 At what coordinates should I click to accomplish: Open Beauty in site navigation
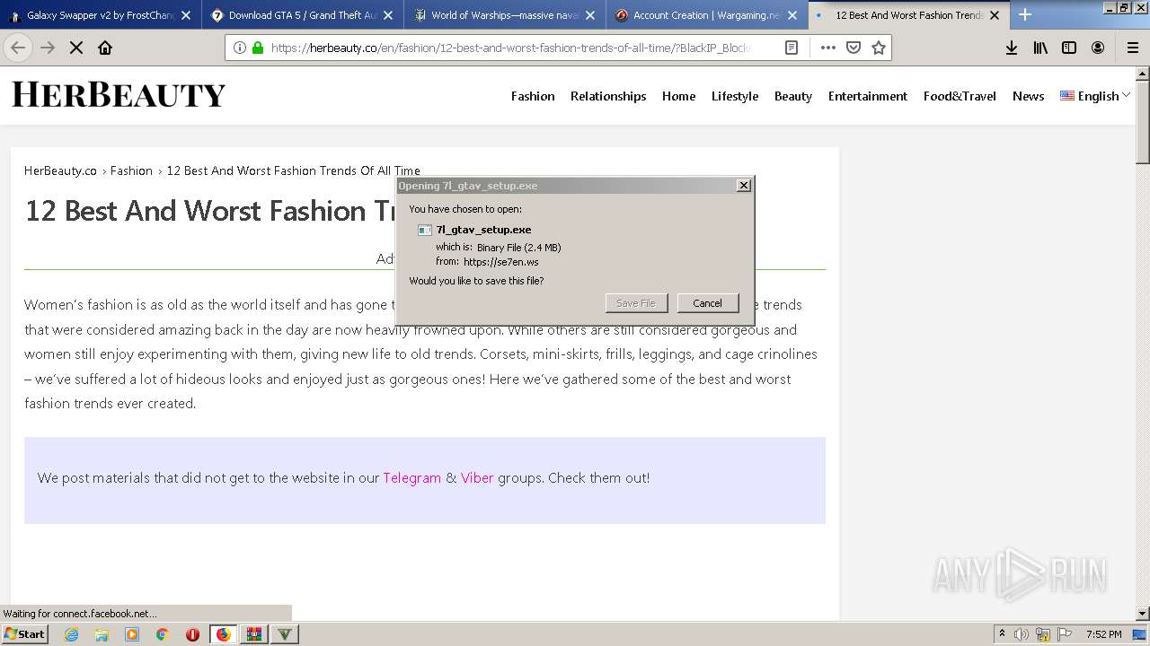(793, 96)
